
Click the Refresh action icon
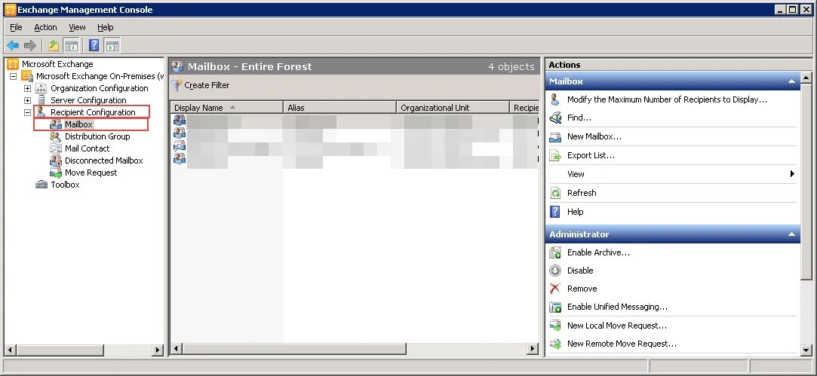(x=555, y=193)
